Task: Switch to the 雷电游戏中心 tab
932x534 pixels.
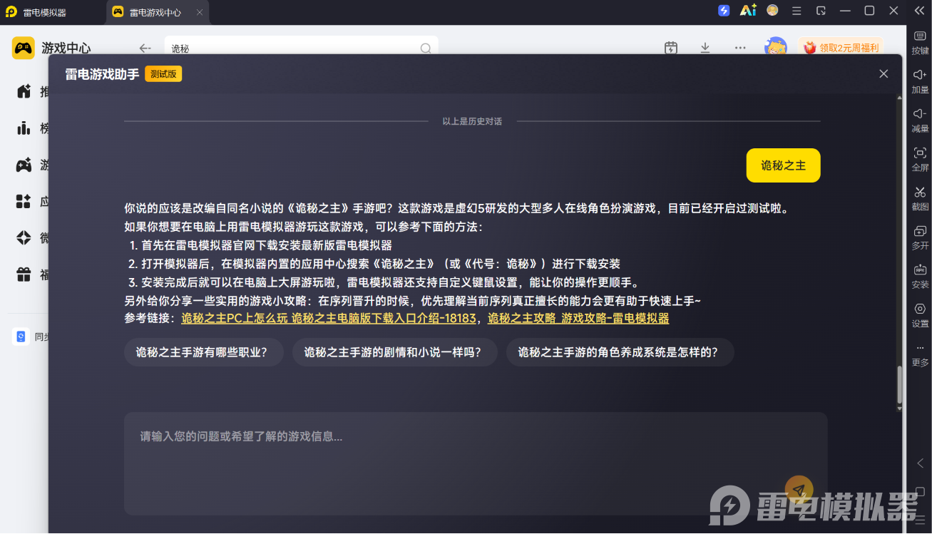Action: [155, 12]
